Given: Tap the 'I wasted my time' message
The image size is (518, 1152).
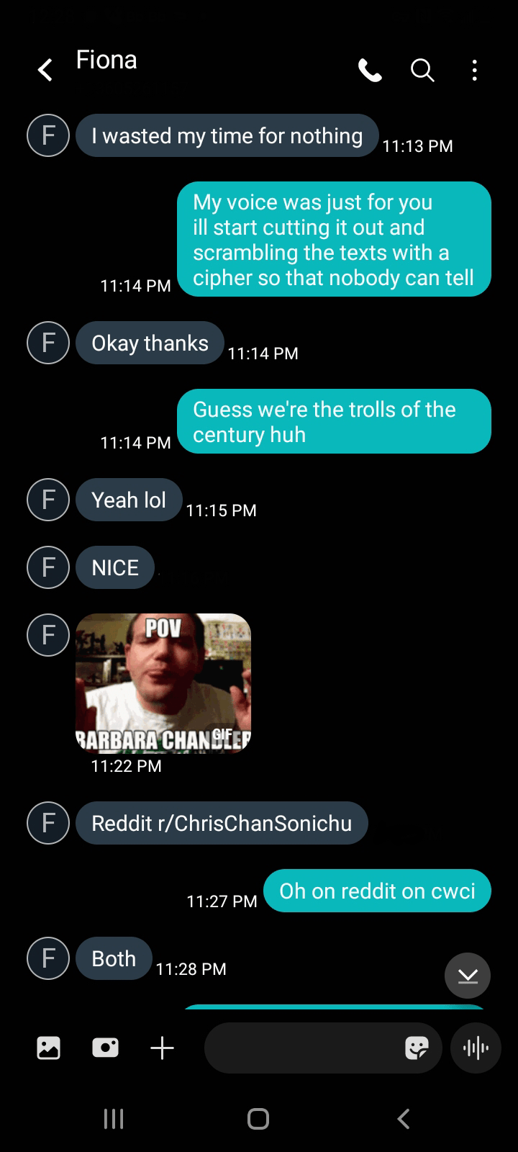Looking at the screenshot, I should (227, 135).
